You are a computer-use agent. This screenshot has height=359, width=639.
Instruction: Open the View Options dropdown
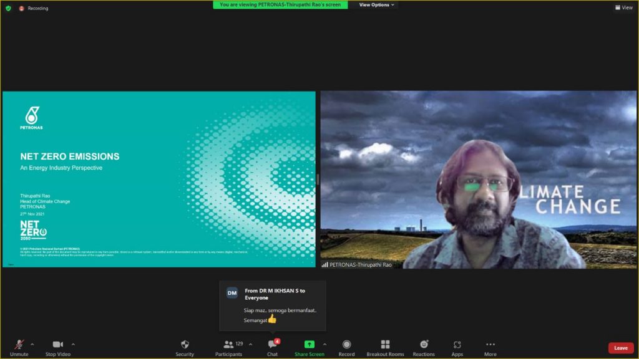tap(376, 5)
